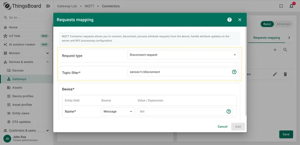Show Topic filter help icon

coord(234,72)
